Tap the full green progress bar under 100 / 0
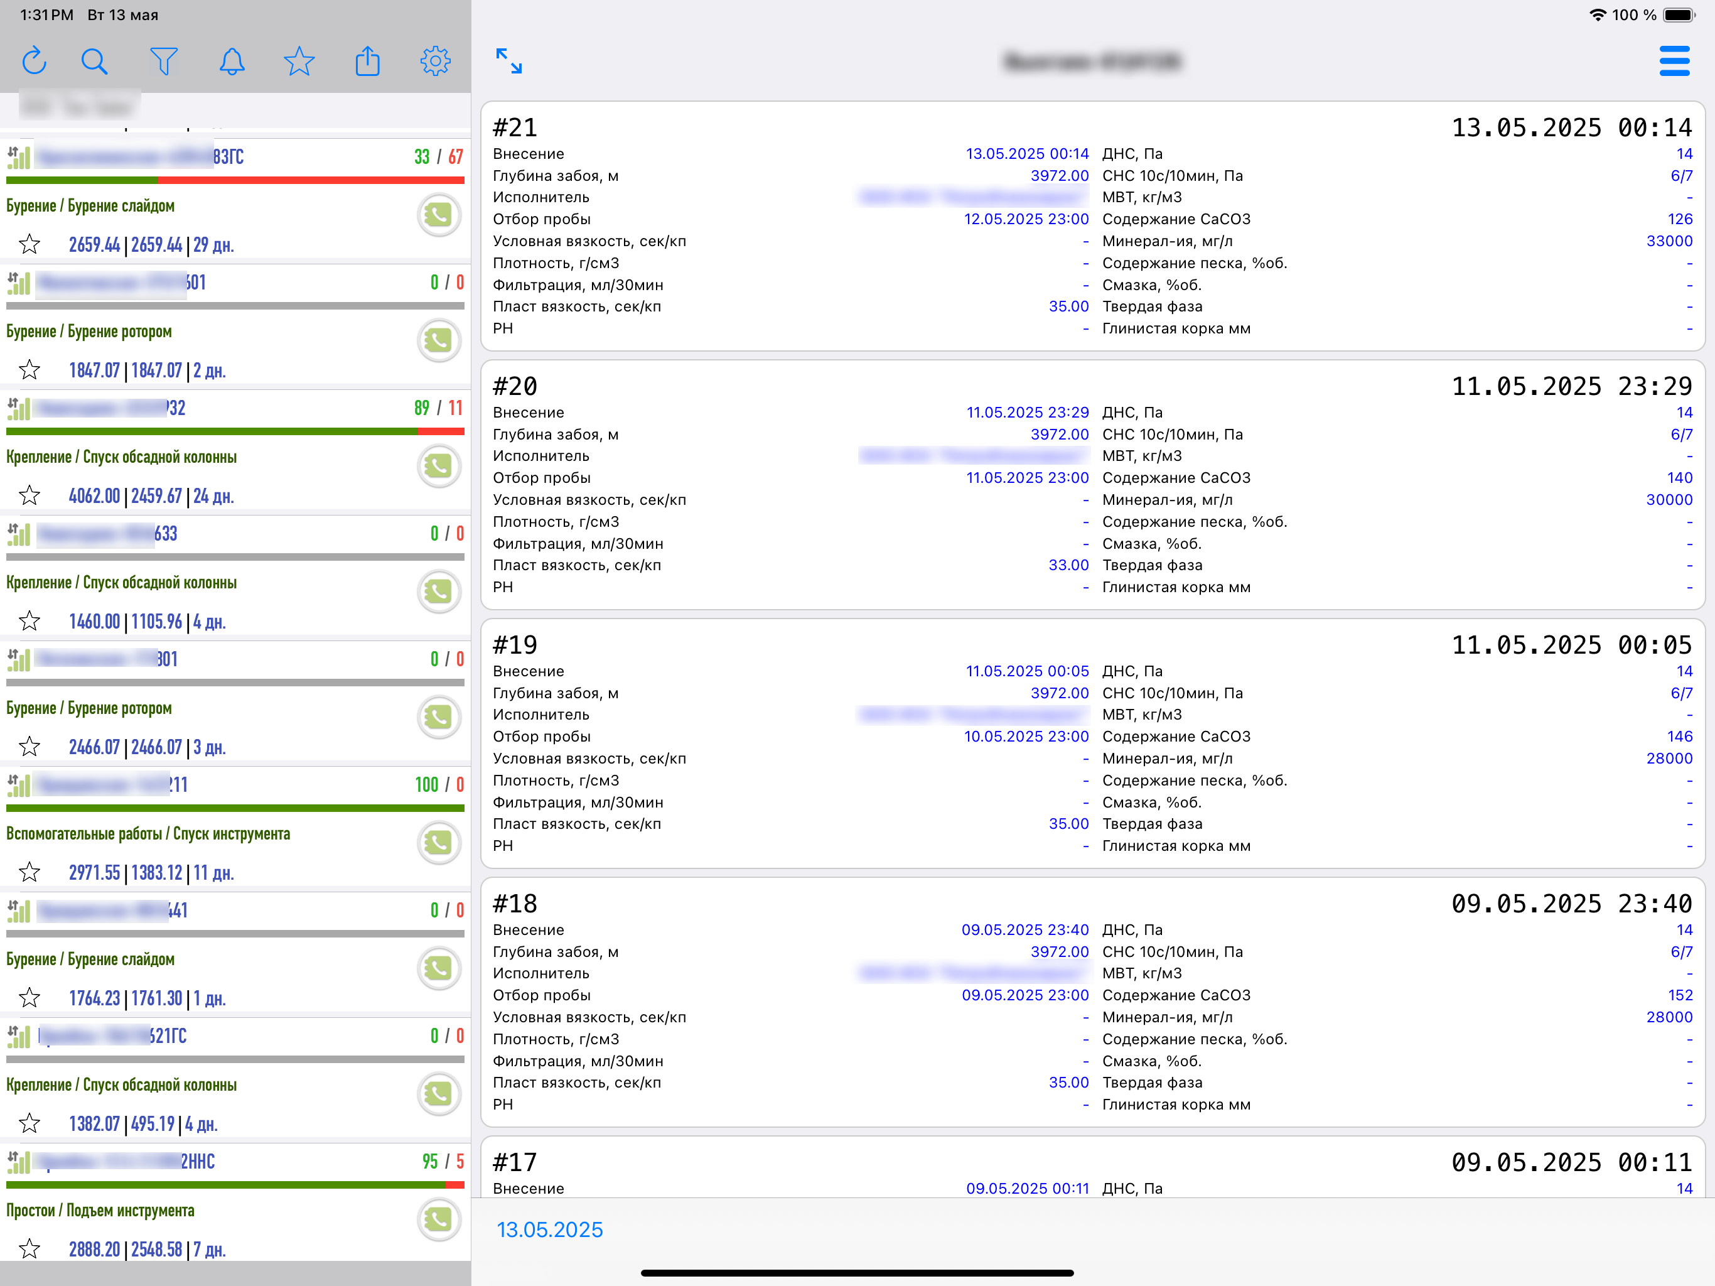This screenshot has width=1715, height=1286. (235, 809)
